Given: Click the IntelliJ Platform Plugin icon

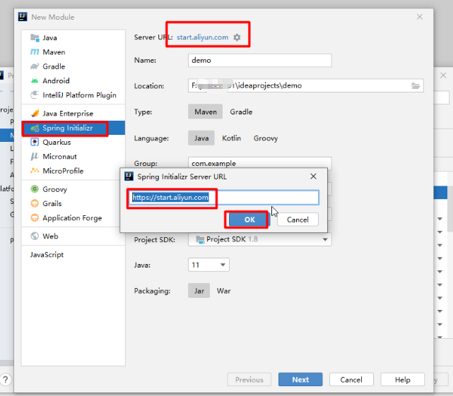Looking at the screenshot, I should point(35,95).
